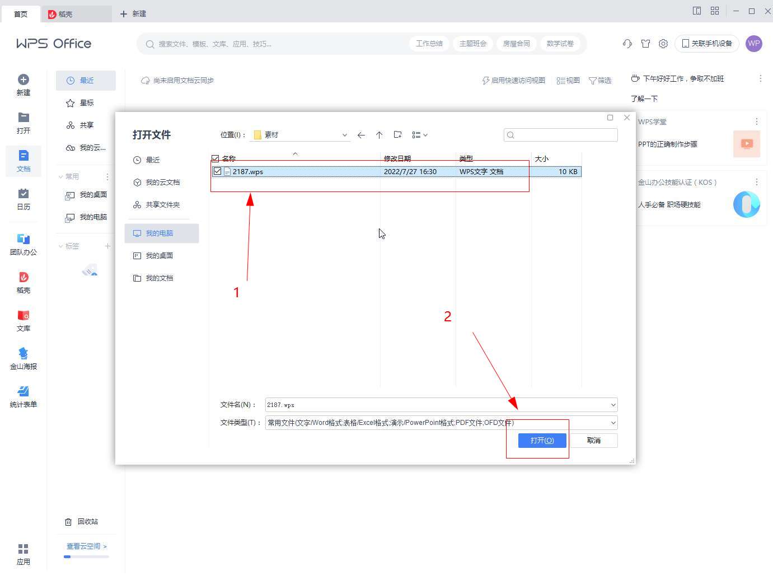
Task: Click the cloud space usage bar
Action: pyautogui.click(x=86, y=556)
